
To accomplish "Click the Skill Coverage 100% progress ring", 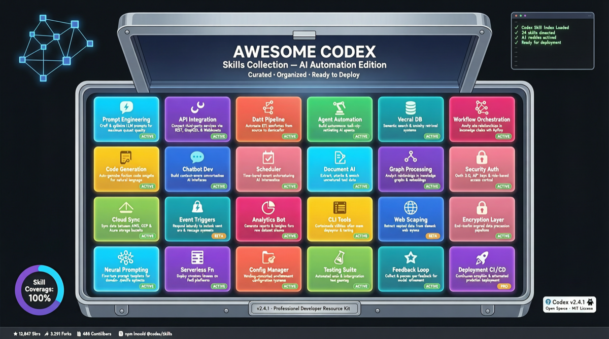I will [39, 289].
